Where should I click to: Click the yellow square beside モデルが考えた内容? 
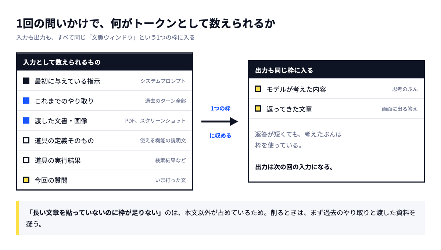[x=258, y=89]
